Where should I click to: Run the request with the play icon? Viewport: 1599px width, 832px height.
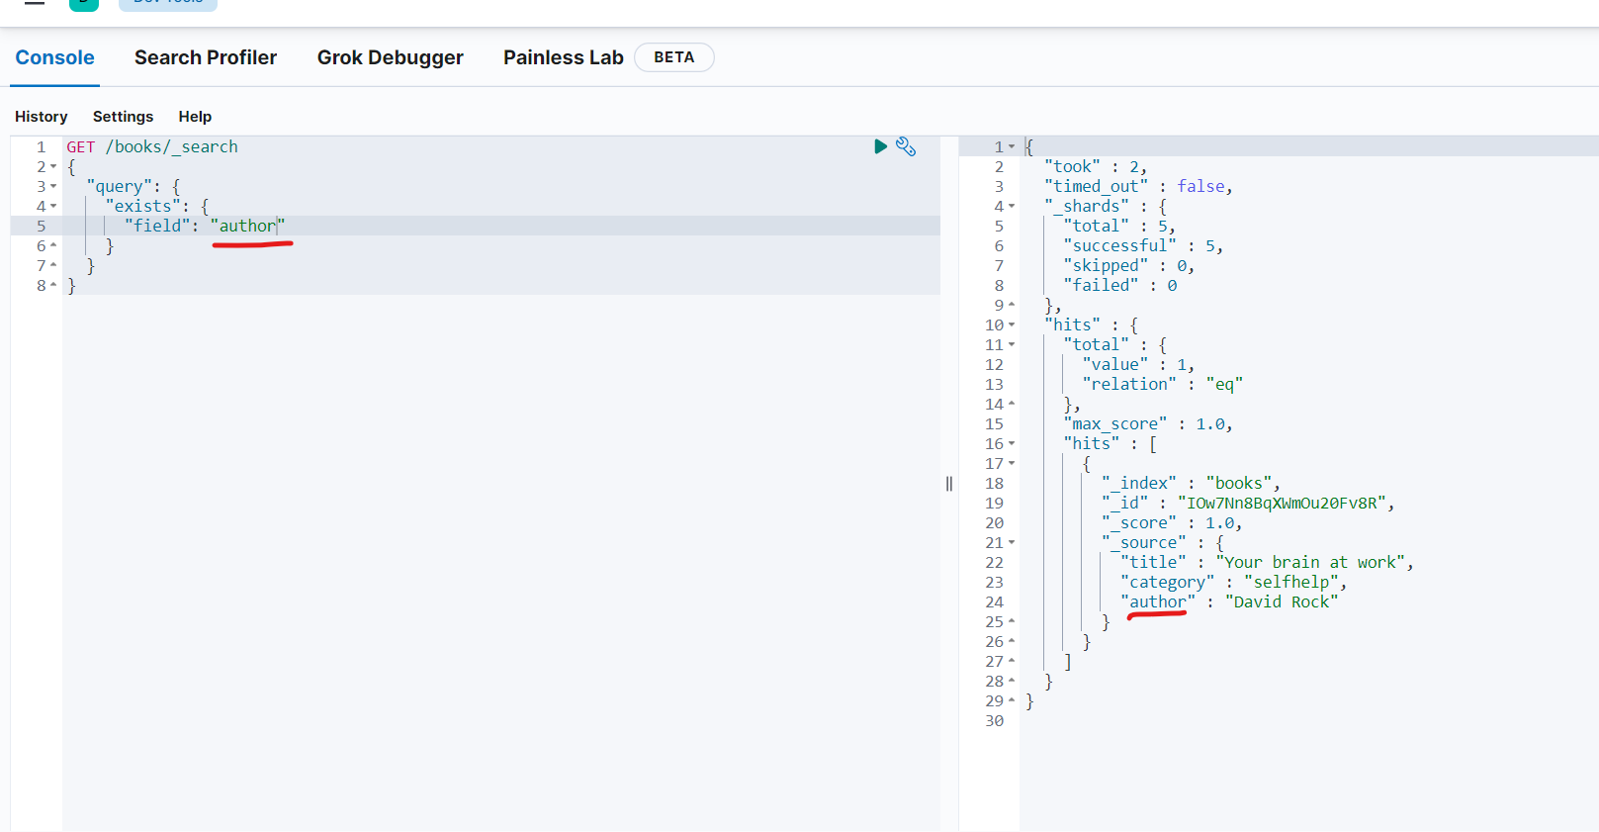(x=880, y=146)
